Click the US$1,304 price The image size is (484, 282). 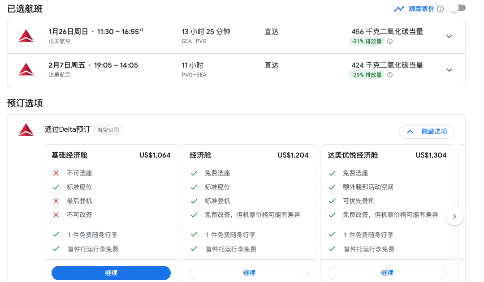[431, 155]
